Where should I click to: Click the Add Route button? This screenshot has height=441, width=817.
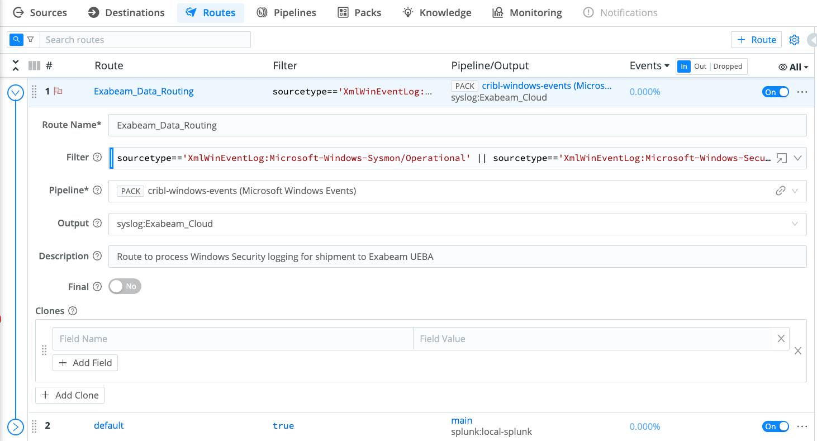tap(757, 40)
